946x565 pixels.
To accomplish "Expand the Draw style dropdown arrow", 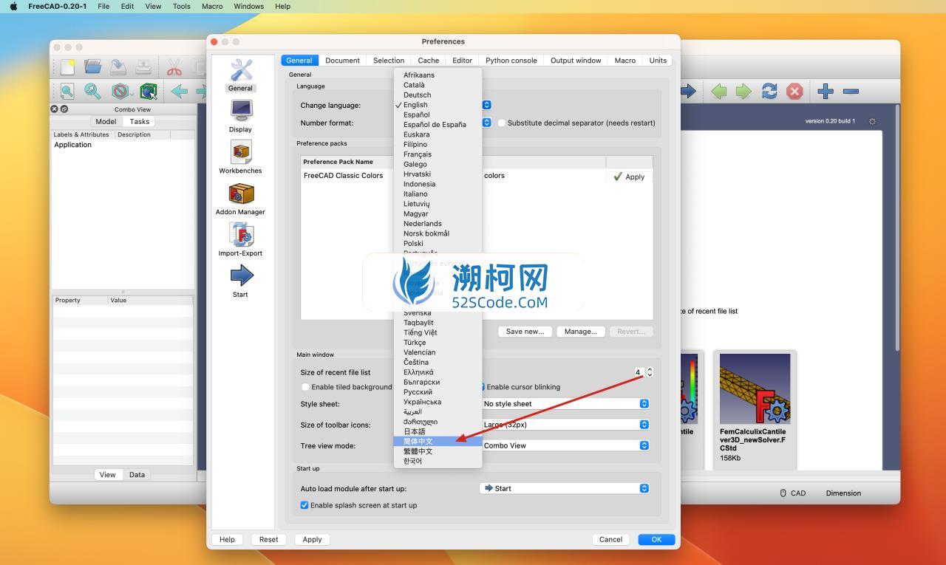I will 132,94.
